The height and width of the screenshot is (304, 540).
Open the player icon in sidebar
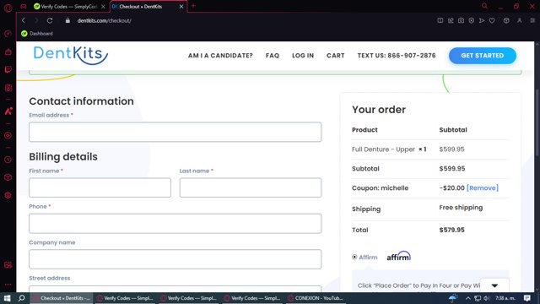pyautogui.click(x=8, y=135)
